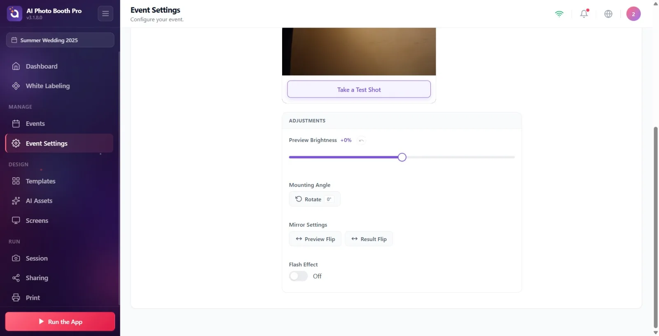The image size is (659, 336).
Task: Toggle the Preview Flip mirror setting
Action: tap(315, 239)
